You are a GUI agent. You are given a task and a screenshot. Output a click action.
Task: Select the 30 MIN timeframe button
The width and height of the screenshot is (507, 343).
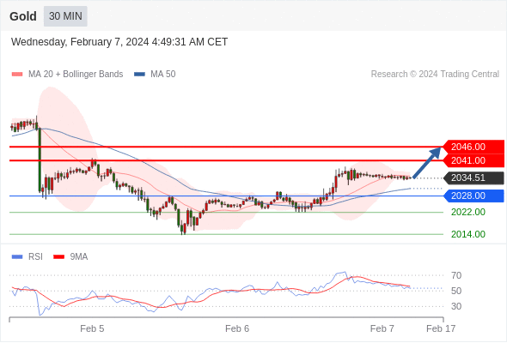(65, 16)
